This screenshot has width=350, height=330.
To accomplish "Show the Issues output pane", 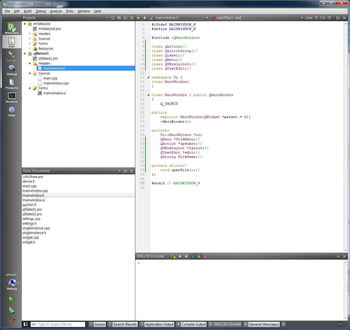I will [x=97, y=324].
